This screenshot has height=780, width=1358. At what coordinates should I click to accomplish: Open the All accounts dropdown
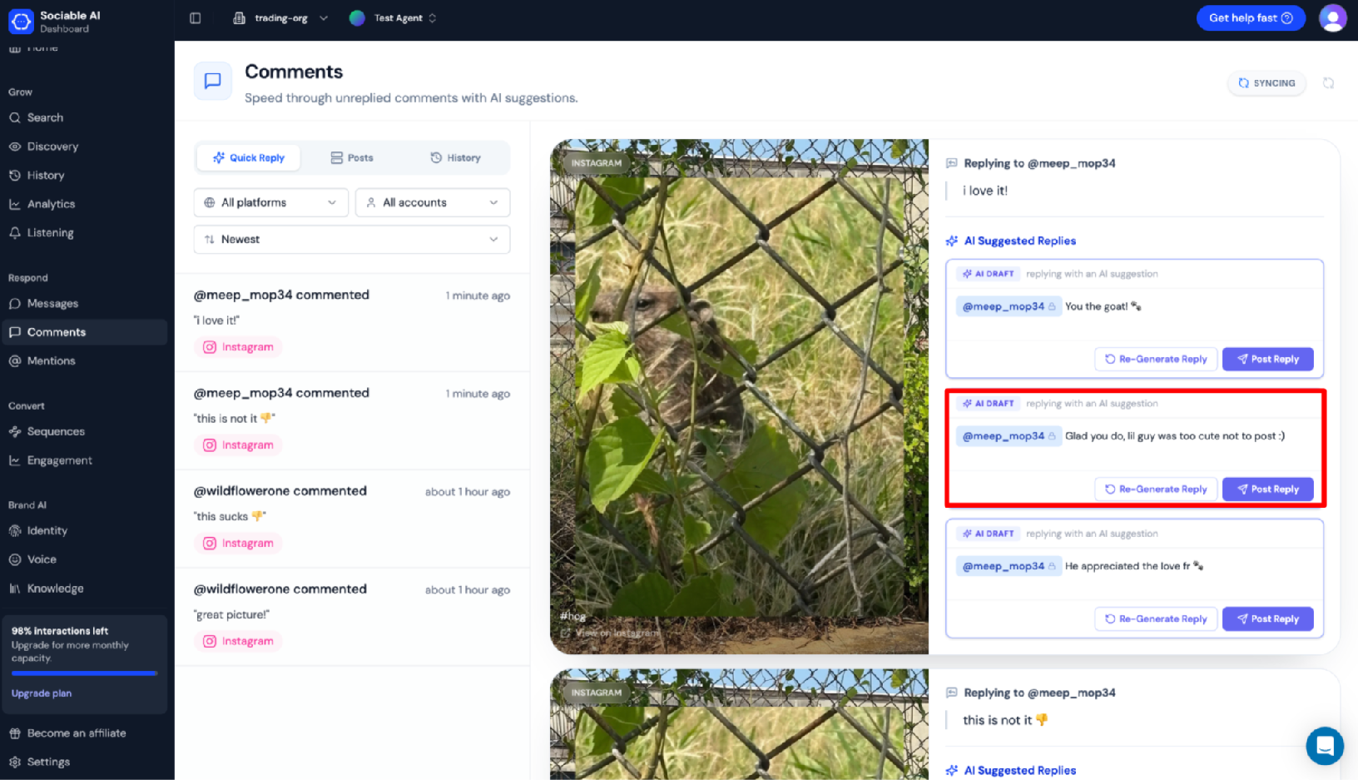tap(433, 202)
